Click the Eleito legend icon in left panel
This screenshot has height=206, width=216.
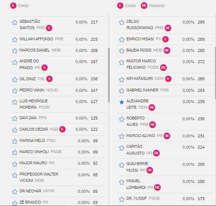(x=13, y=6)
